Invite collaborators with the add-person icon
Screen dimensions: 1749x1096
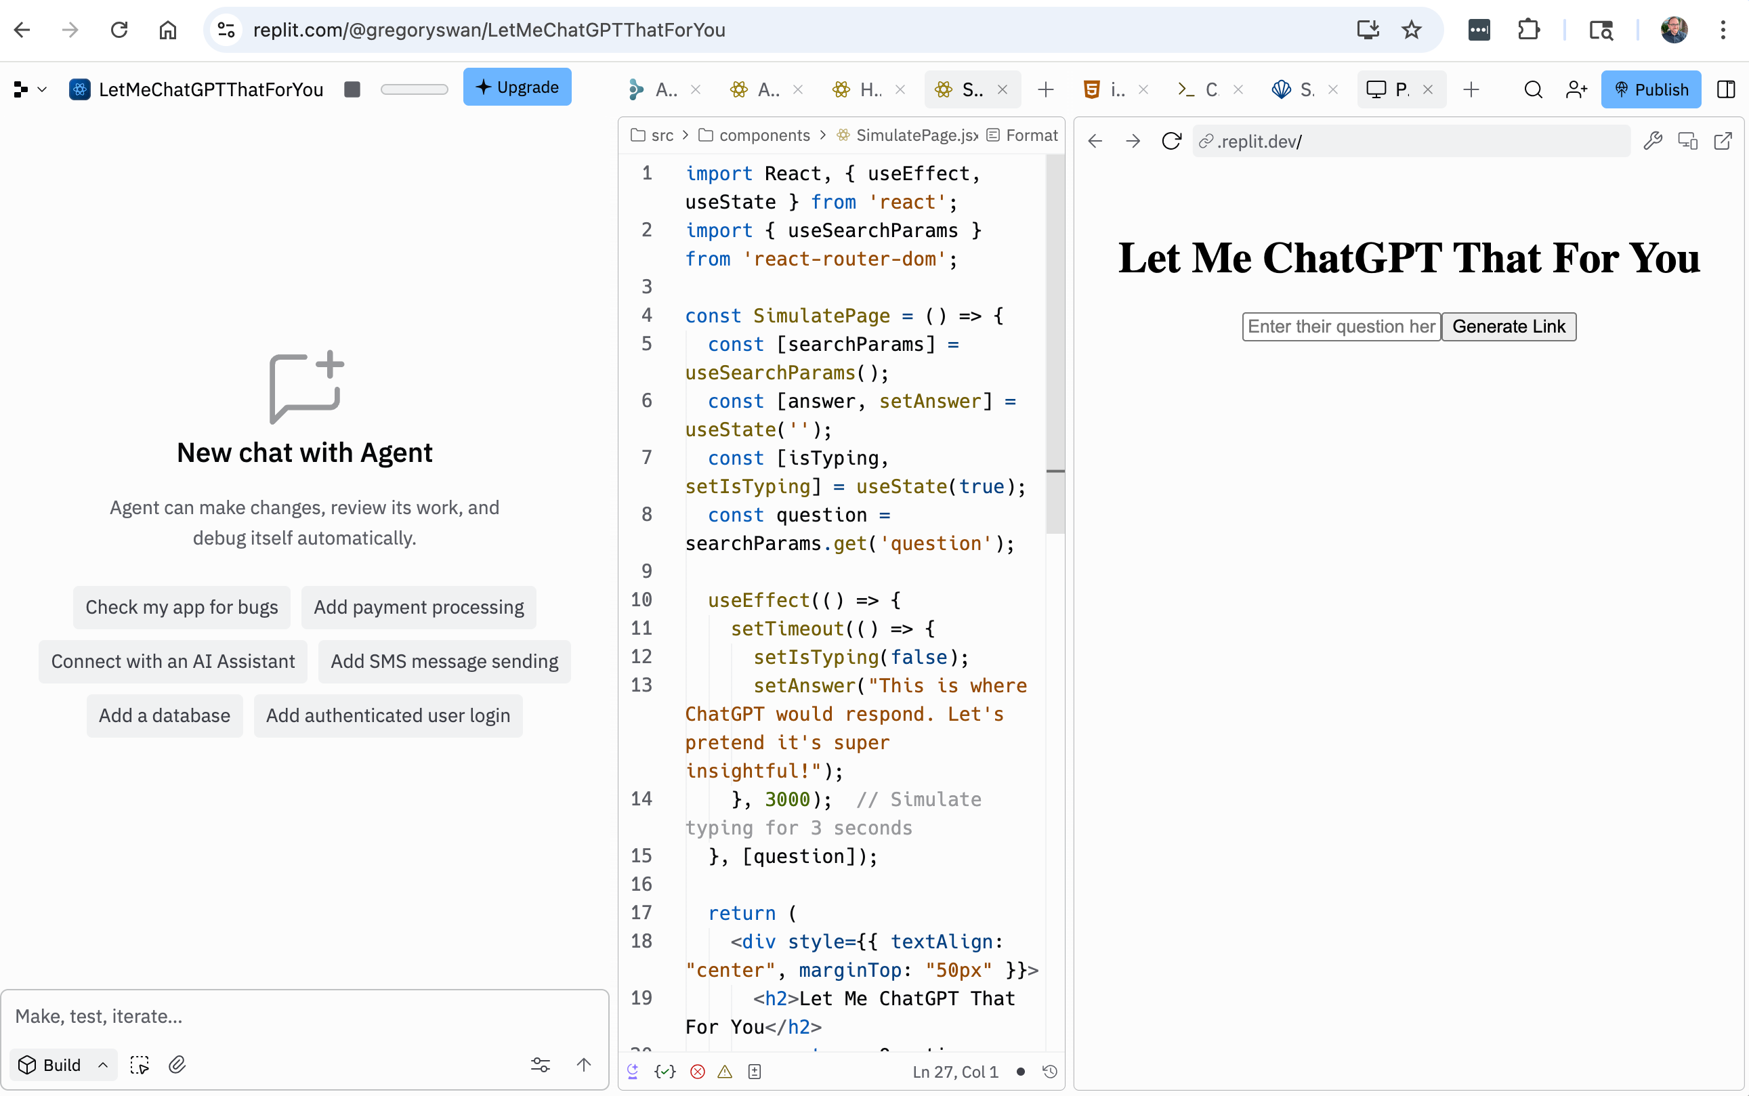pyautogui.click(x=1576, y=89)
